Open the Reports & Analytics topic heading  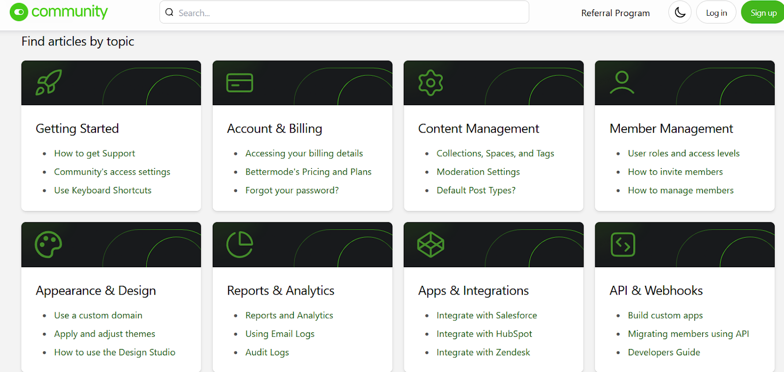click(x=281, y=291)
